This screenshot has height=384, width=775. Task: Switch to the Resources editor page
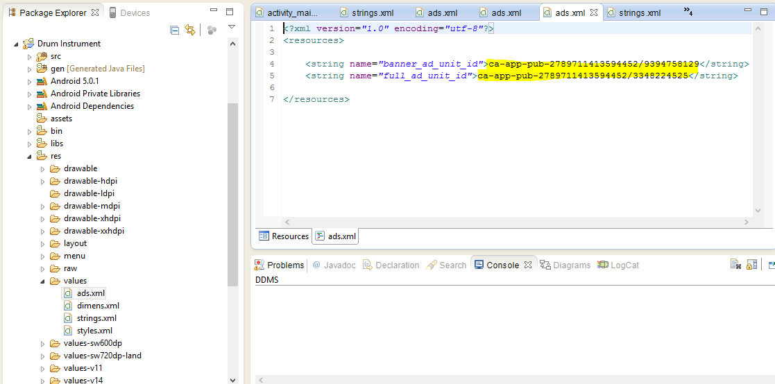click(x=284, y=236)
